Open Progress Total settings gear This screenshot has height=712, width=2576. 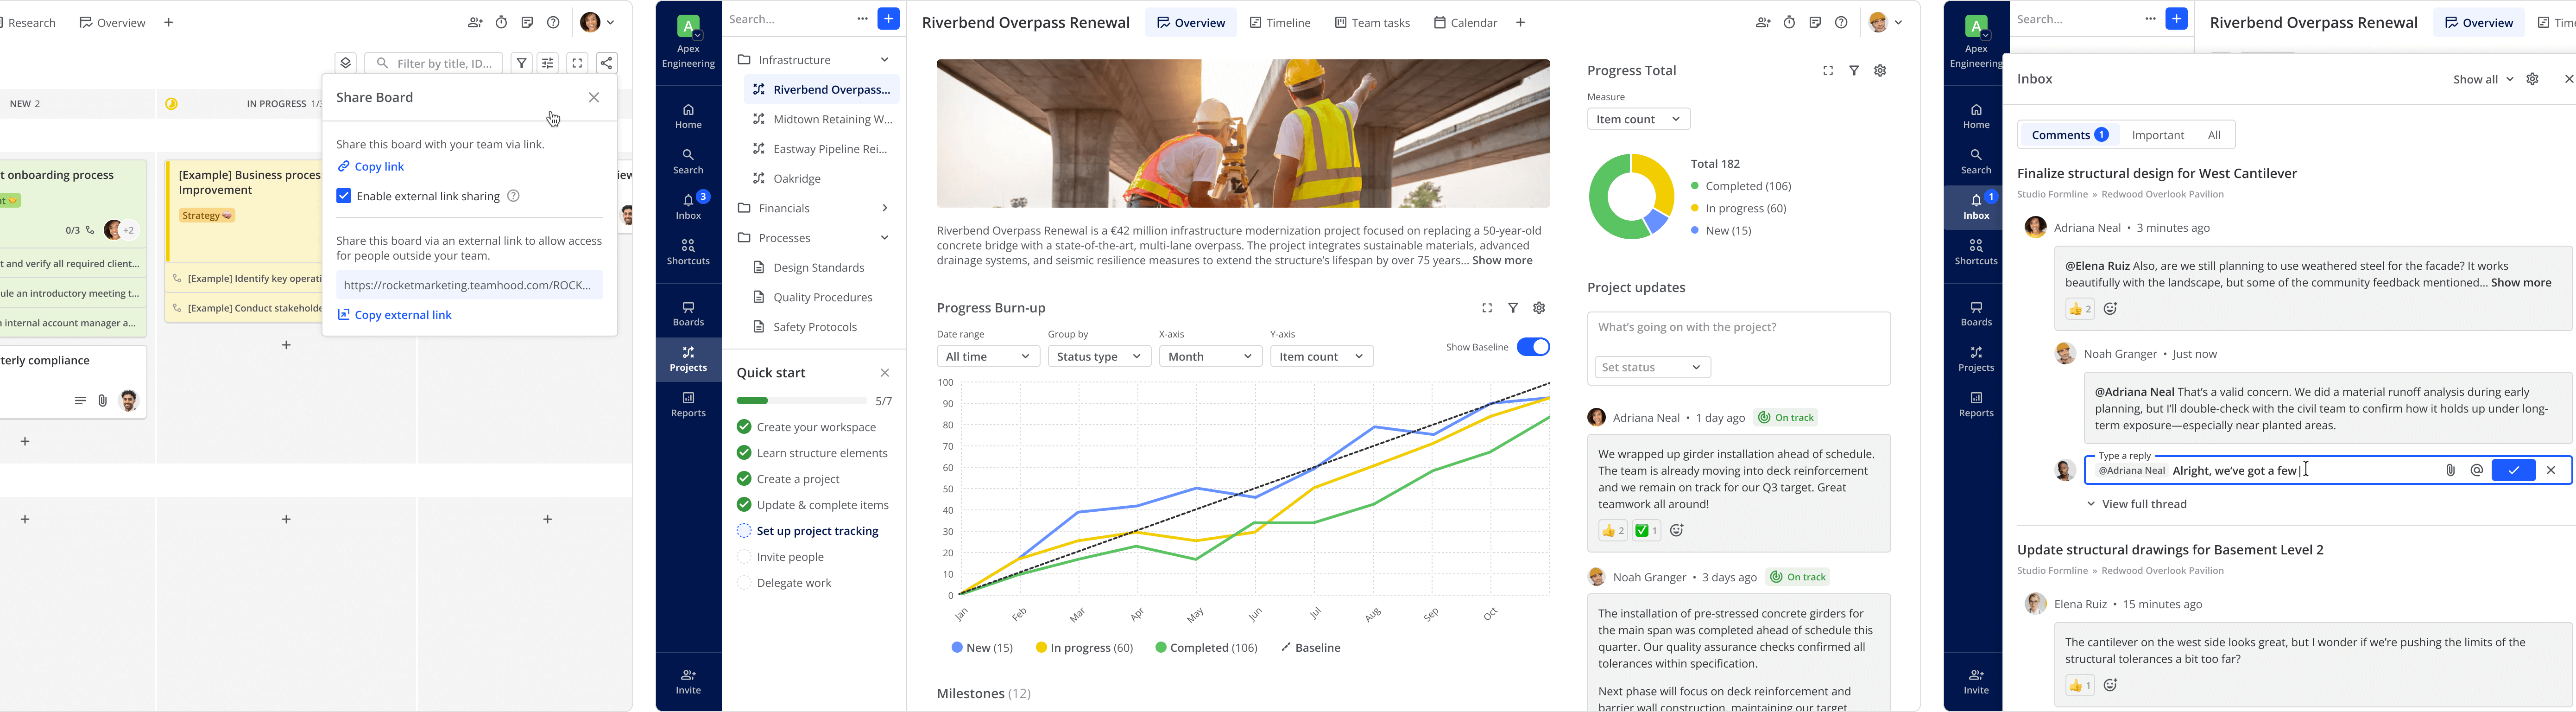coord(1880,71)
